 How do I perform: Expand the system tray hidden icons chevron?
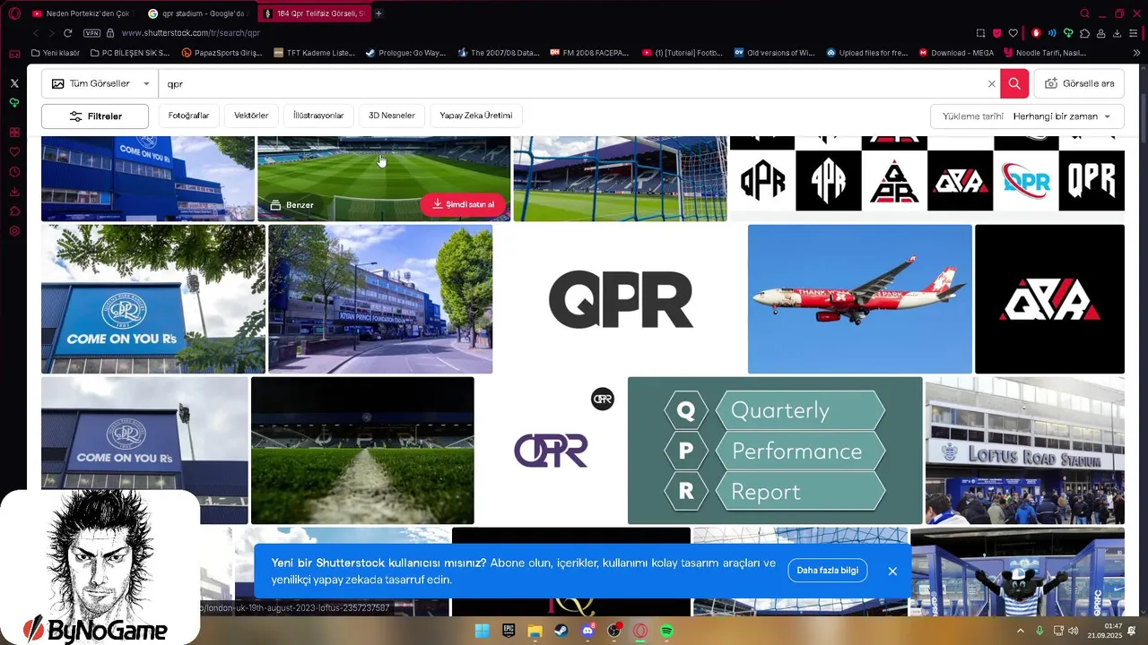[1021, 631]
